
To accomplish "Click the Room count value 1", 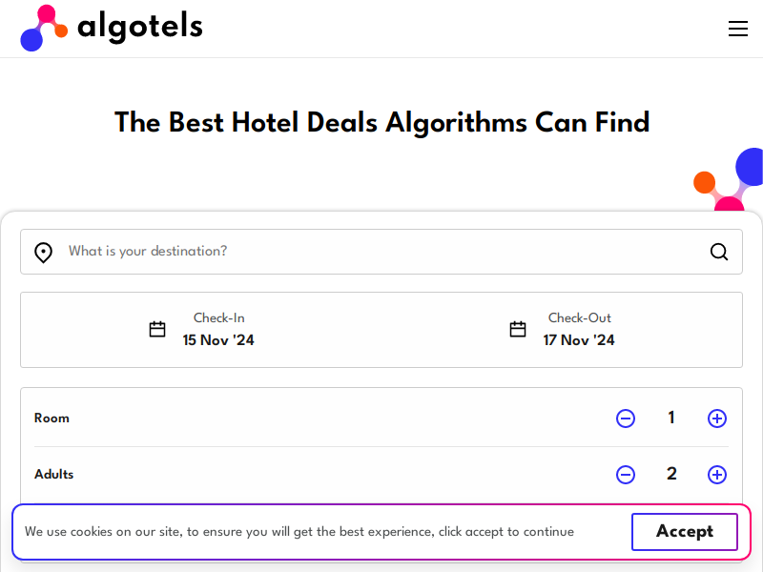I will 671,418.
